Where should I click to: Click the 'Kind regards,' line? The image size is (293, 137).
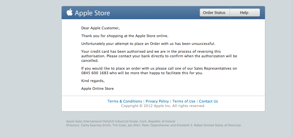tap(93, 81)
